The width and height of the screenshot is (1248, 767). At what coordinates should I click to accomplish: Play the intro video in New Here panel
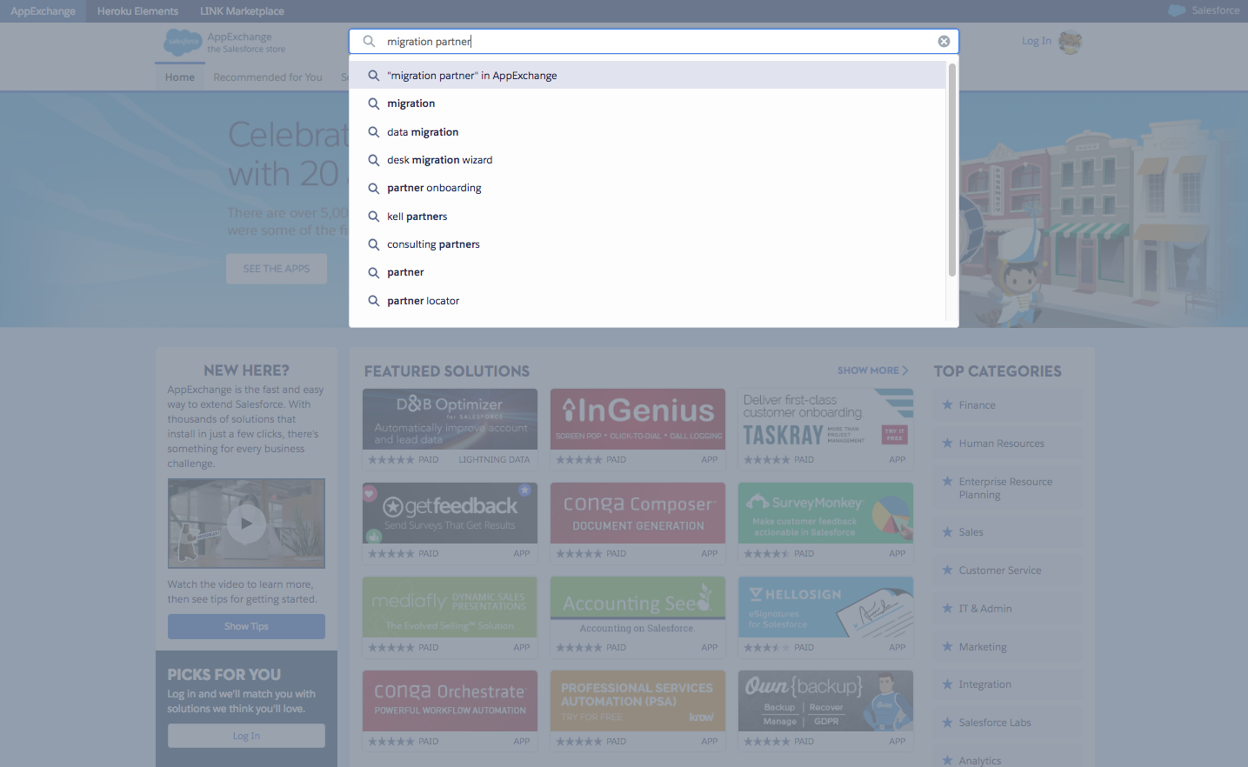coord(247,524)
